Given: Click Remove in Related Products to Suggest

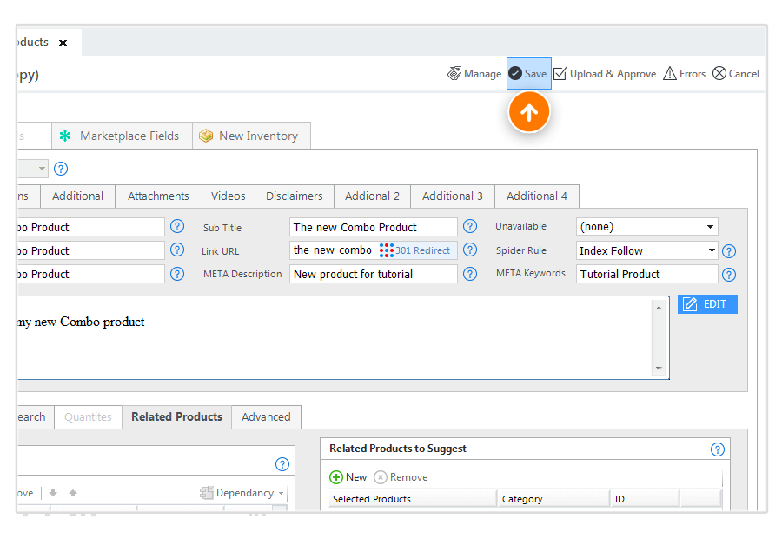Looking at the screenshot, I should coord(401,477).
